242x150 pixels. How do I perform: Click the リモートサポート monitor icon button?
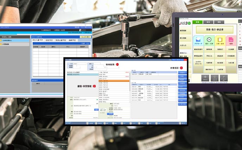[x=214, y=78]
